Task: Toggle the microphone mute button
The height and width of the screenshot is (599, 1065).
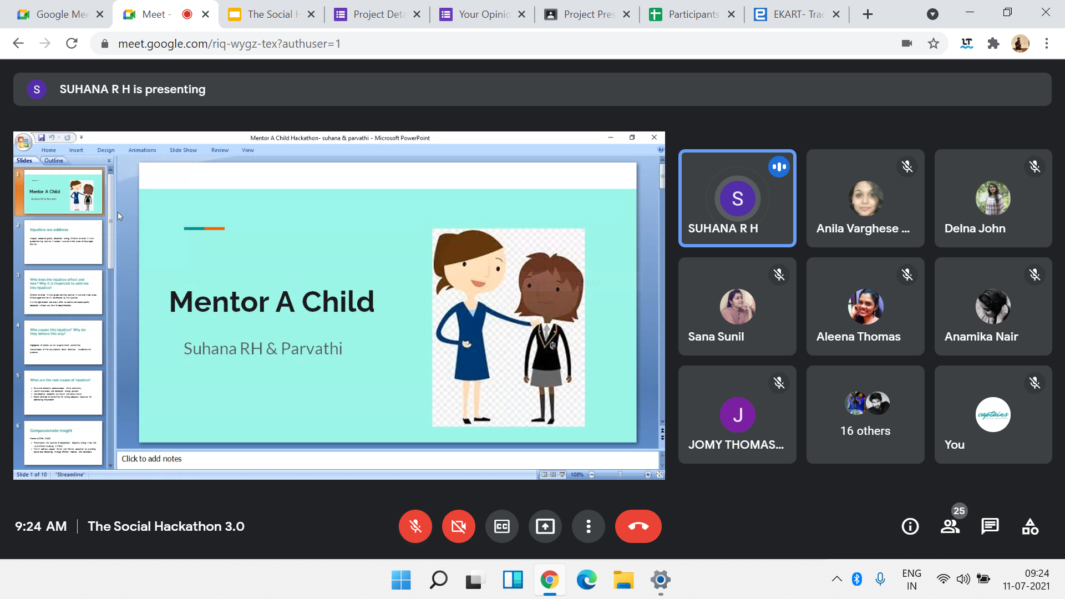Action: [x=415, y=526]
